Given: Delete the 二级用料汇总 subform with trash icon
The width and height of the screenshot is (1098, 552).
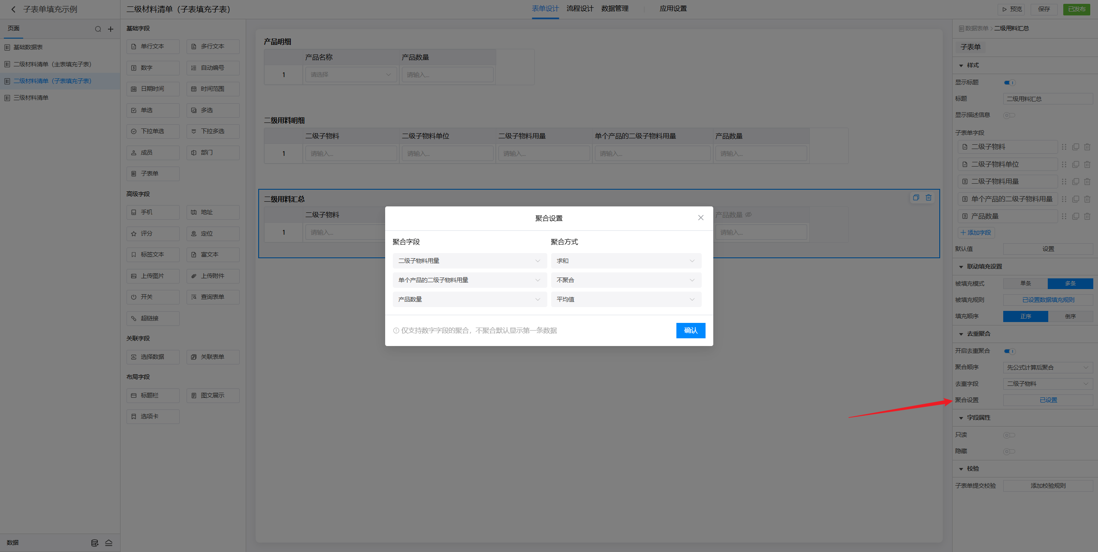Looking at the screenshot, I should pyautogui.click(x=928, y=197).
